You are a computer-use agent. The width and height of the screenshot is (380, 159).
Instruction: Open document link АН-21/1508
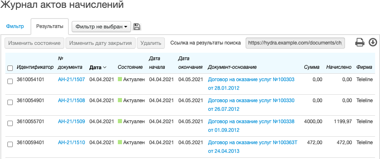tap(71, 101)
